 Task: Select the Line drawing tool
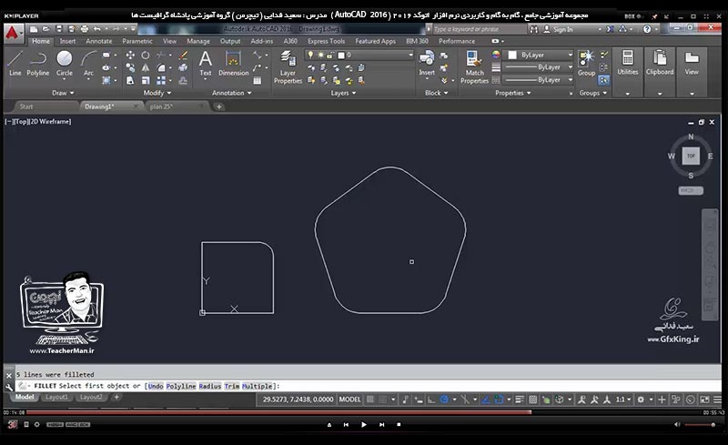pos(15,63)
